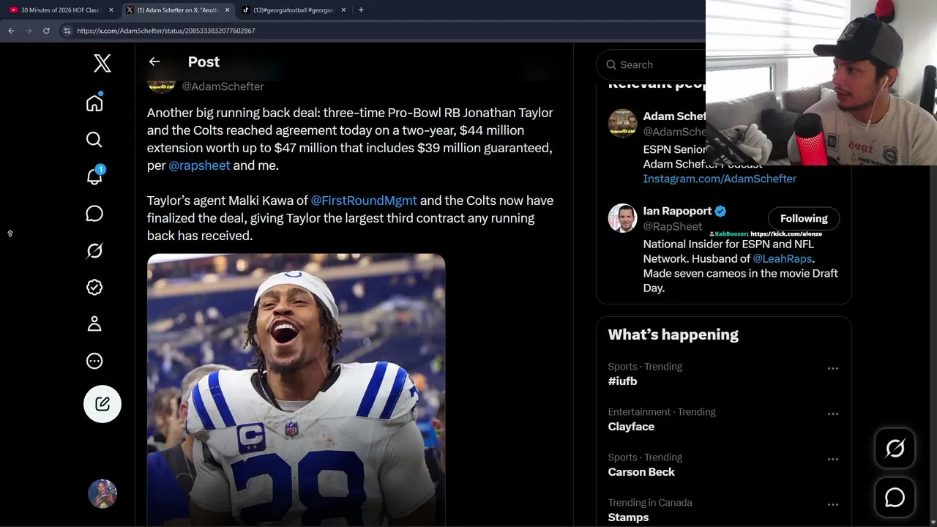Open more options for the Clayface trend
Image resolution: width=937 pixels, height=527 pixels.
832,414
